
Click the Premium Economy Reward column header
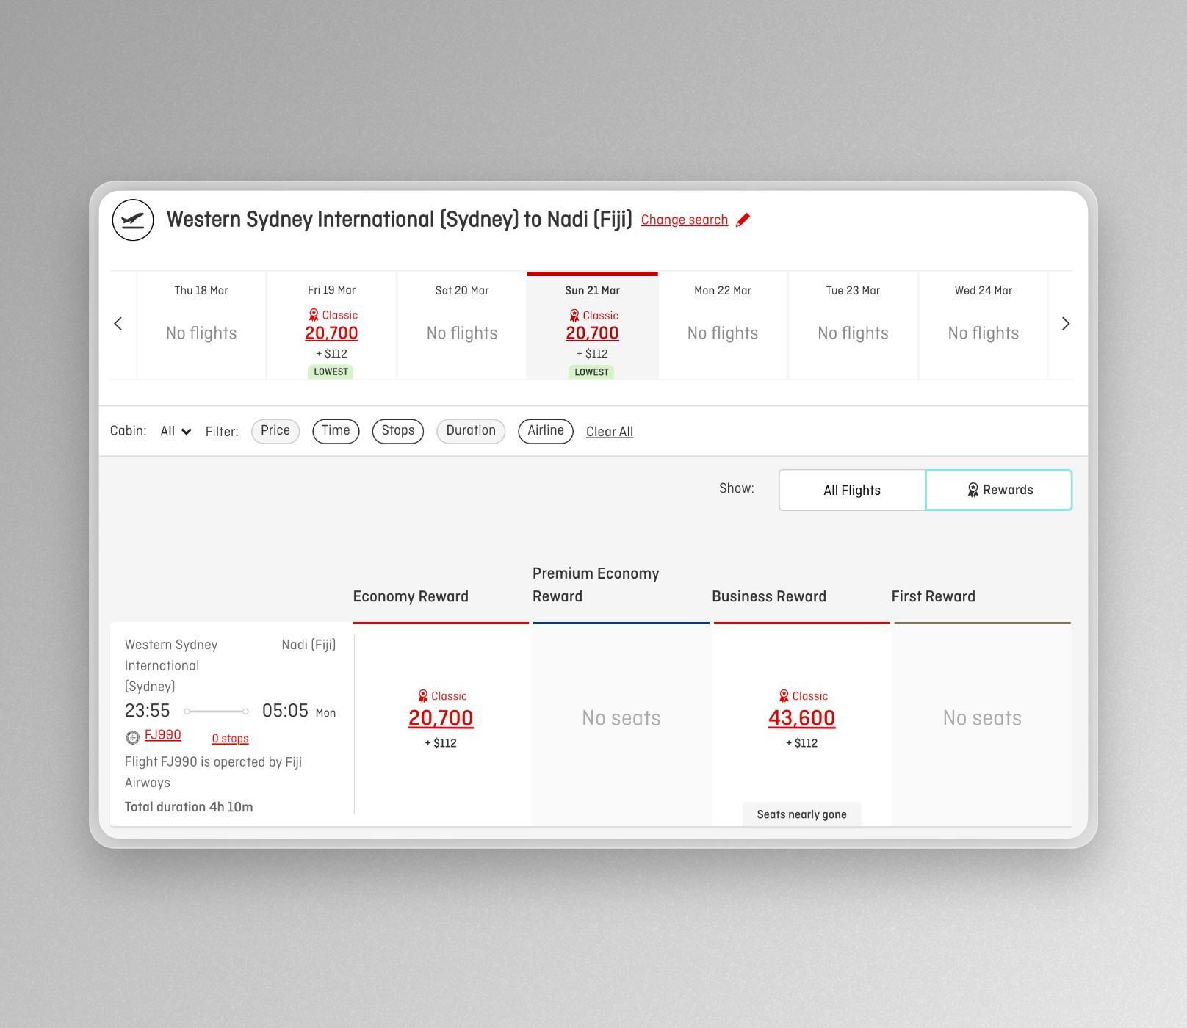click(596, 584)
